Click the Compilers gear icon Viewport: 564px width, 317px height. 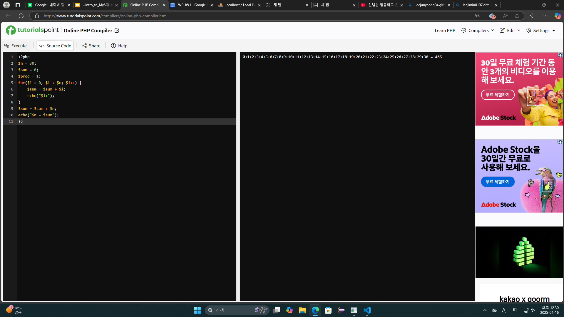464,30
